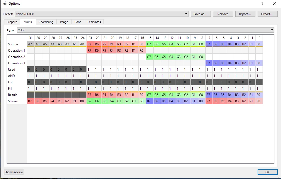Image resolution: width=281 pixels, height=179 pixels.
Task: Open the Reordering tab
Action: click(x=46, y=22)
